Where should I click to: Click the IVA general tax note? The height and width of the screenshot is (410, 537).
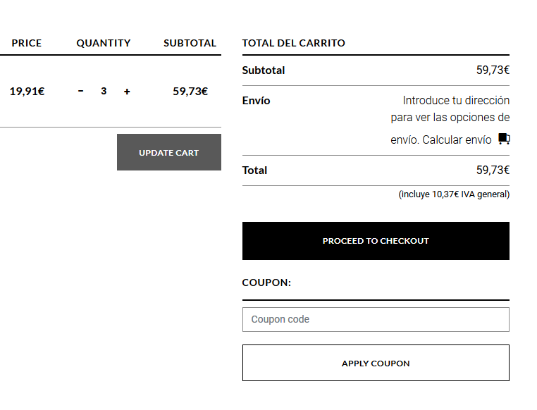pos(454,194)
